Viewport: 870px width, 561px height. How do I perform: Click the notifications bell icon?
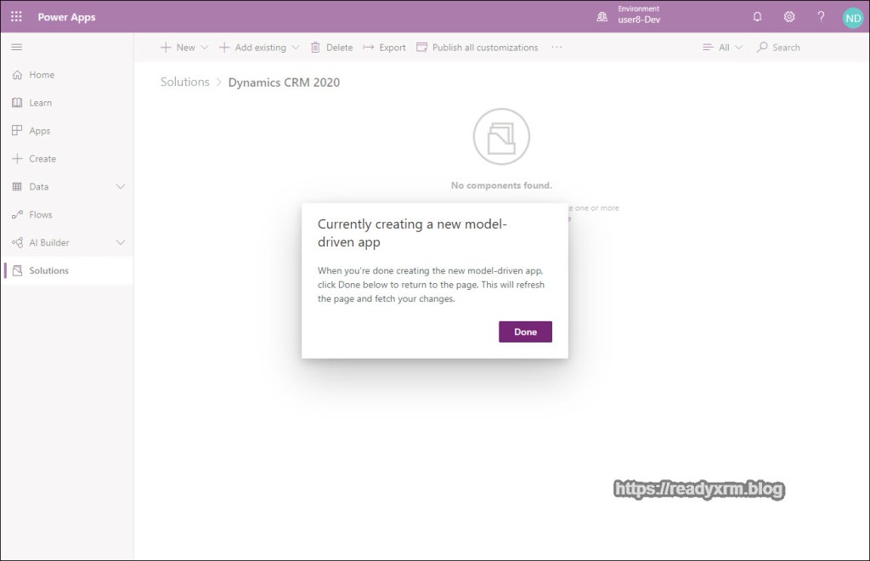758,17
